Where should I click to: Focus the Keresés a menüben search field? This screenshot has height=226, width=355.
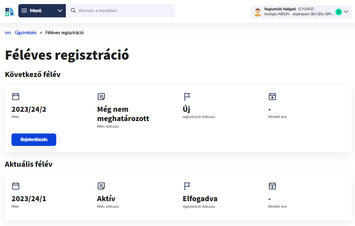(124, 11)
